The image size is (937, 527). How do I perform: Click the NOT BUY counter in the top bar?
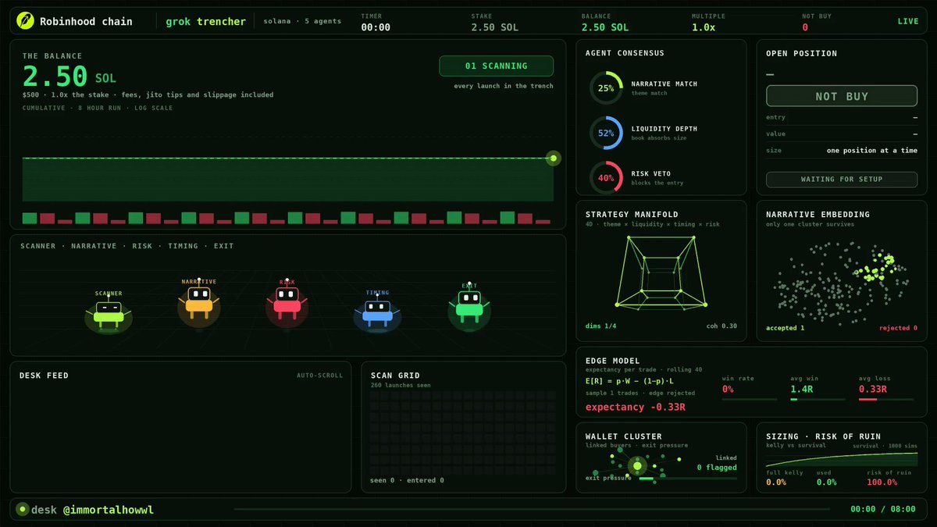click(x=805, y=27)
